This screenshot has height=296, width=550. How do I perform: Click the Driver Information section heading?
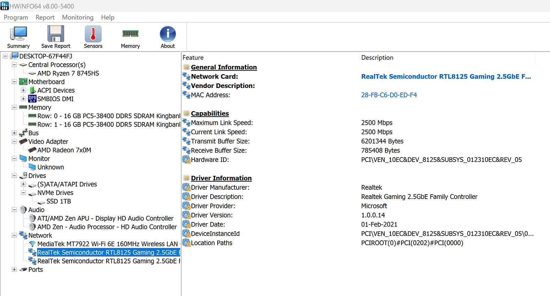221,178
